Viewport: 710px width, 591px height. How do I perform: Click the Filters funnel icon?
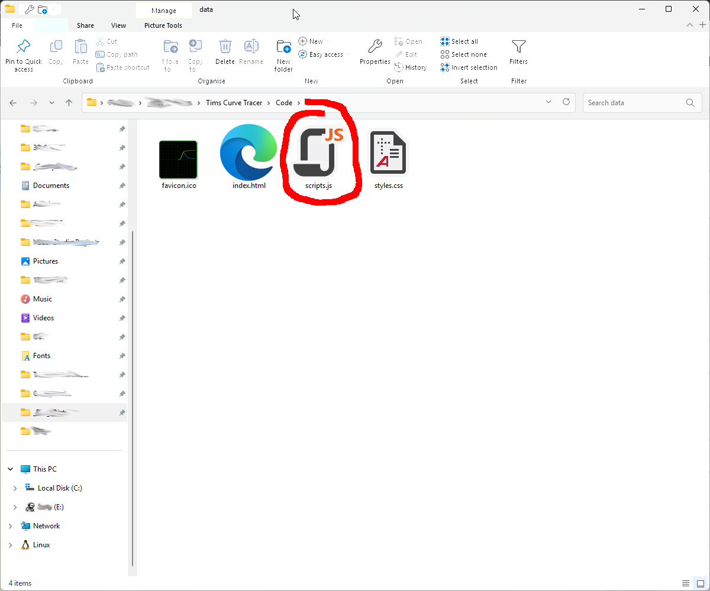pos(519,46)
